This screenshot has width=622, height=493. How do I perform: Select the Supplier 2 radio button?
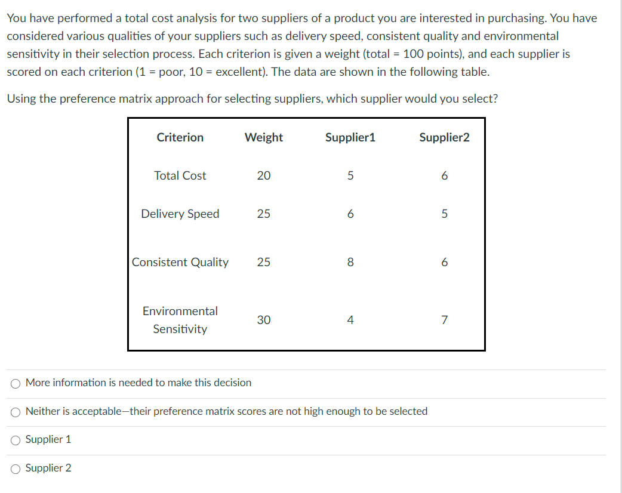tap(15, 469)
